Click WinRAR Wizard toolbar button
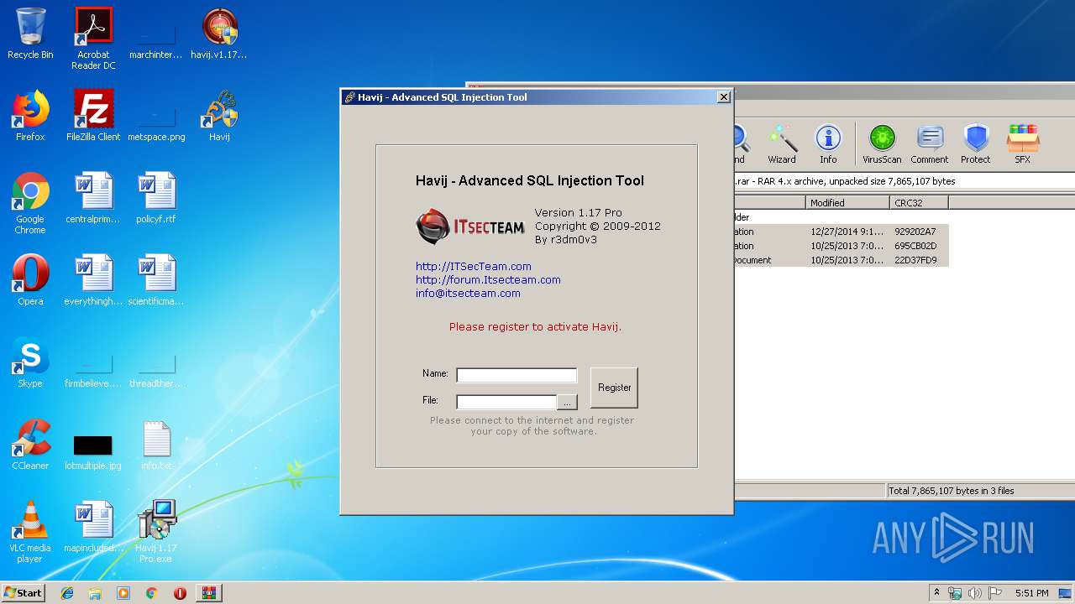The width and height of the screenshot is (1075, 604). tap(782, 144)
